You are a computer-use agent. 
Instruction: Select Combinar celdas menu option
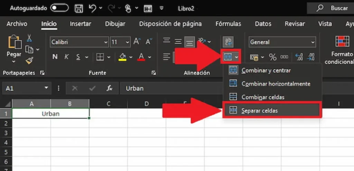coord(272,97)
